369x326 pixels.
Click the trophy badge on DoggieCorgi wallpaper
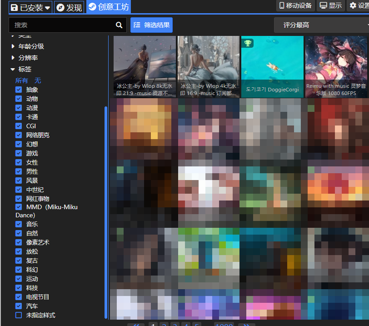point(248,43)
